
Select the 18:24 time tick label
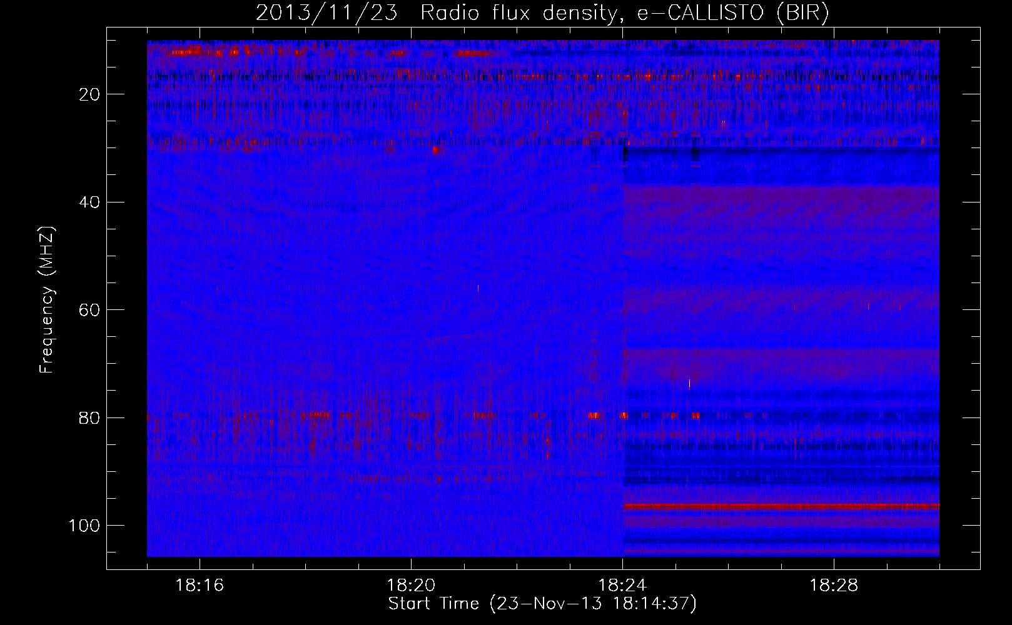[x=622, y=586]
